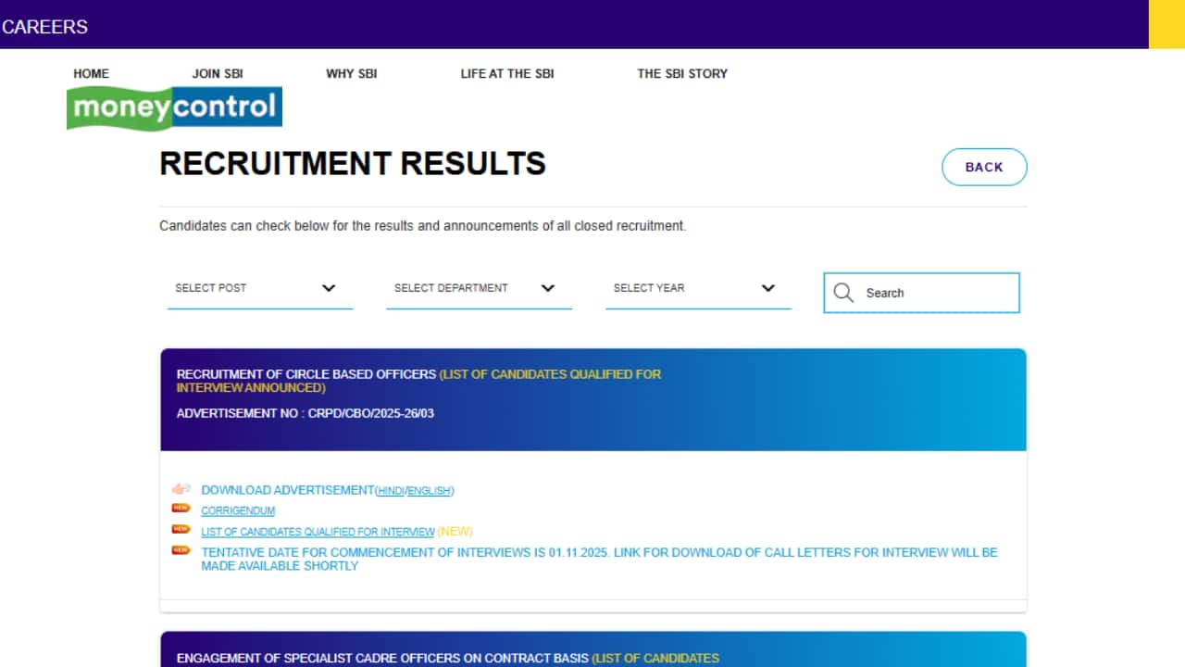
Task: Open the Select Post dropdown
Action: (259, 288)
